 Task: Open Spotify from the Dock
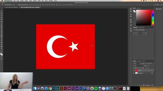point(96,88)
